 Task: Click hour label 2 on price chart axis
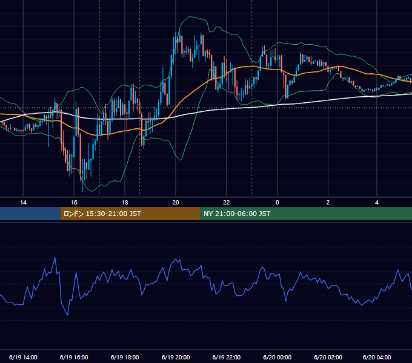coord(328,203)
